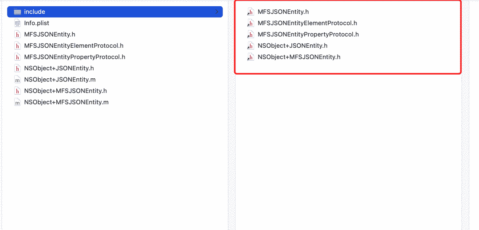Select NSObject+JSONEntity.m file name
This screenshot has width=479, height=230.
pos(60,80)
